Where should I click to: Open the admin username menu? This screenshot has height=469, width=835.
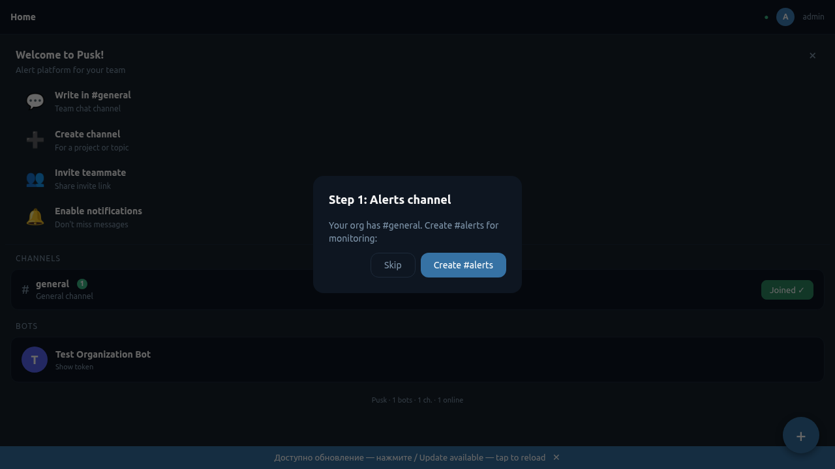click(x=813, y=17)
